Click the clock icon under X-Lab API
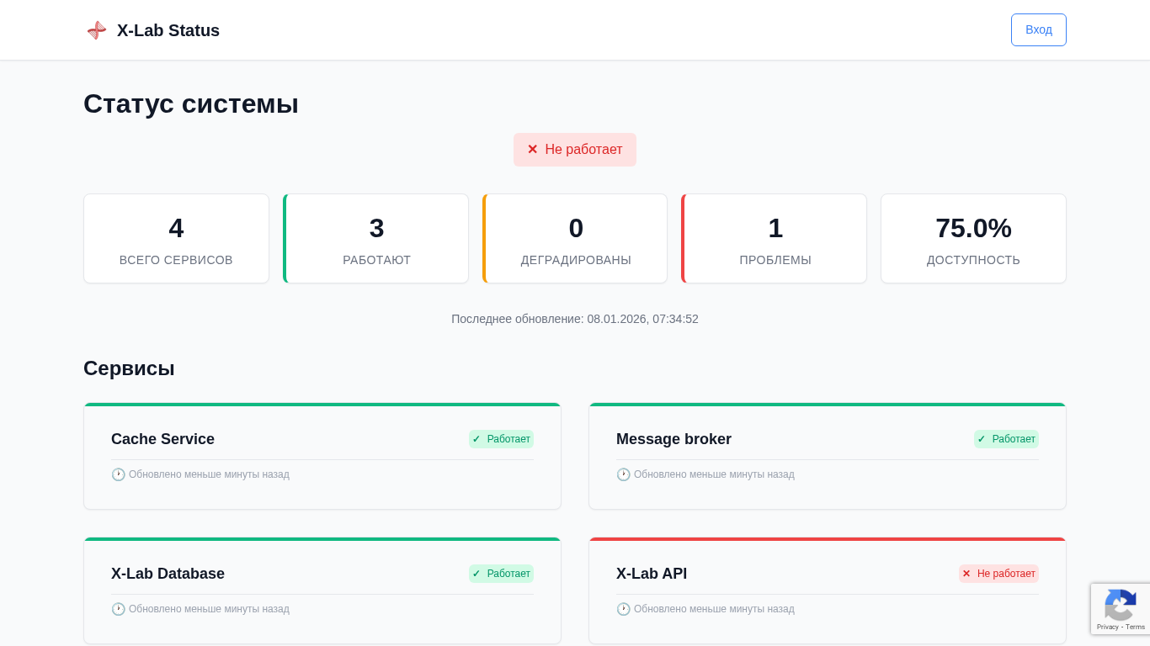The width and height of the screenshot is (1150, 646). (623, 609)
